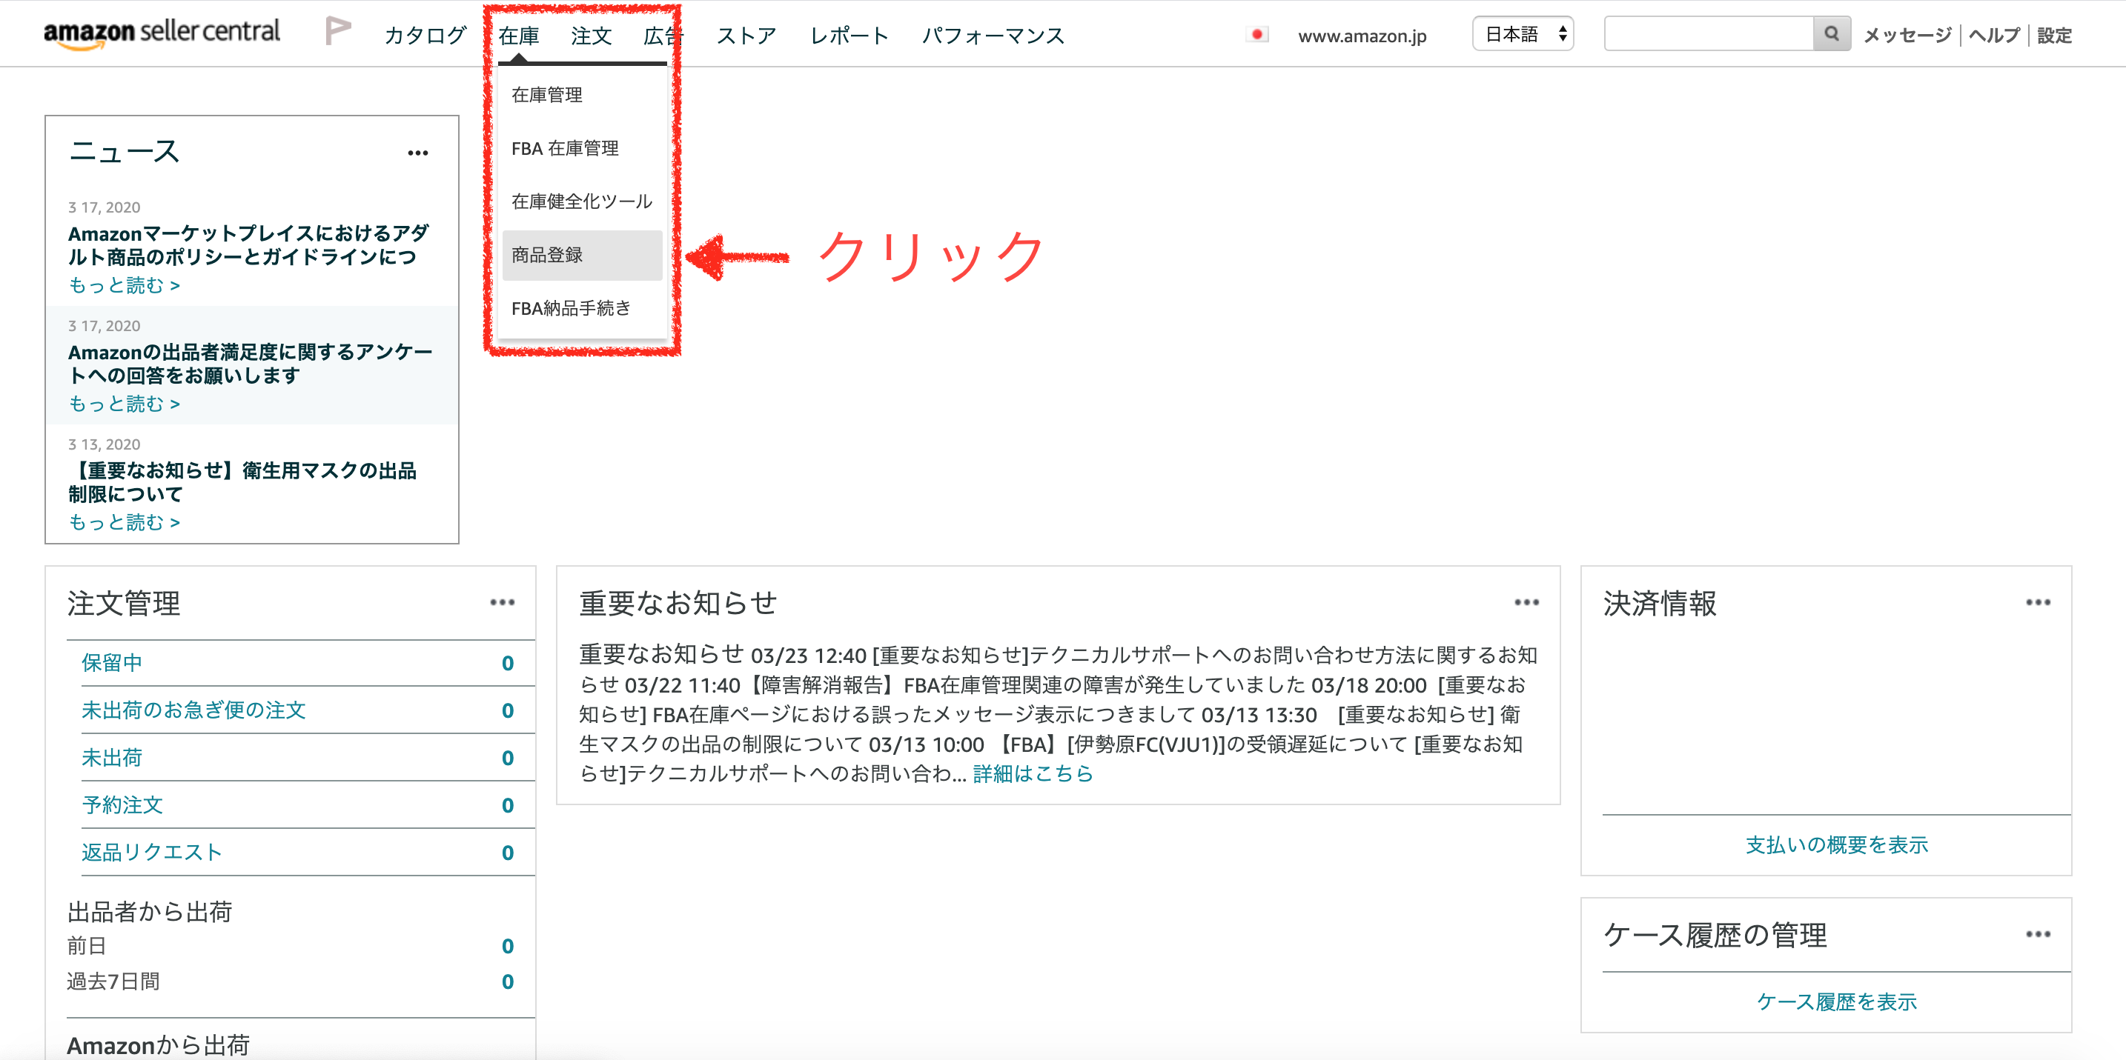Click もっと読む under アンケート news
This screenshot has width=2126, height=1060.
point(124,404)
